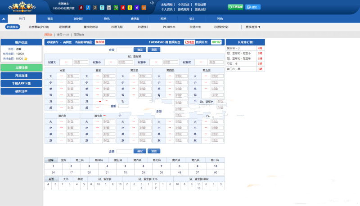Screen dimensions: 360x206
Task: Click the refresh coins icon beside 未结金额
Action: point(26,59)
